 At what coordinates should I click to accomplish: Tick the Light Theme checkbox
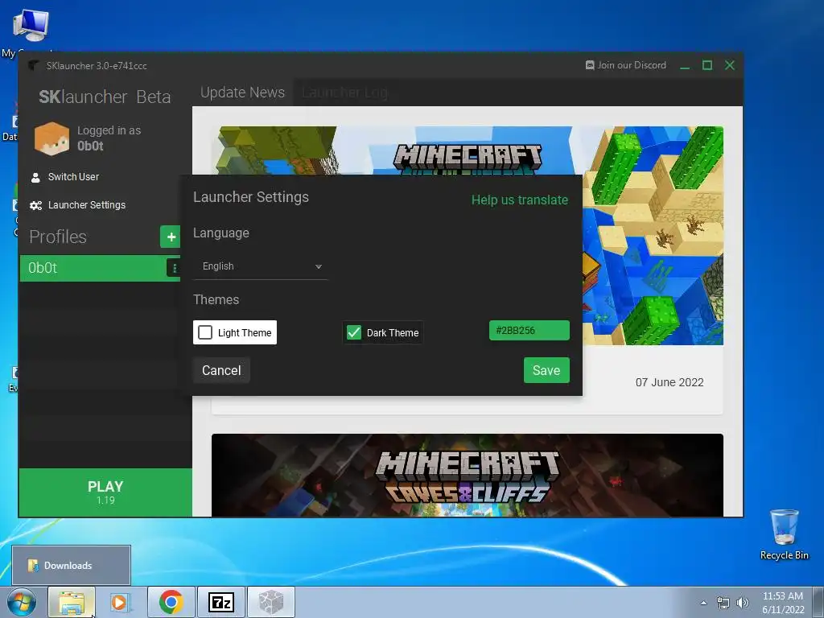coord(205,332)
